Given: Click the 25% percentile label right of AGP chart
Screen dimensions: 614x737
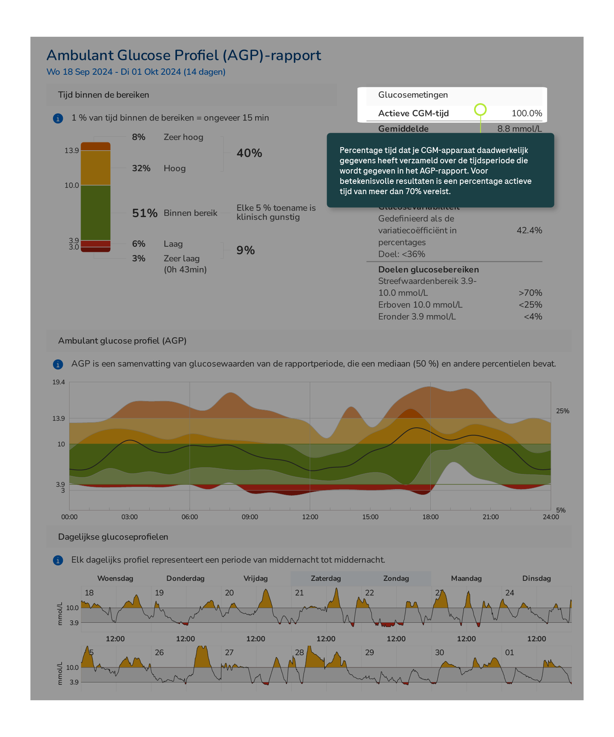Looking at the screenshot, I should pos(563,411).
